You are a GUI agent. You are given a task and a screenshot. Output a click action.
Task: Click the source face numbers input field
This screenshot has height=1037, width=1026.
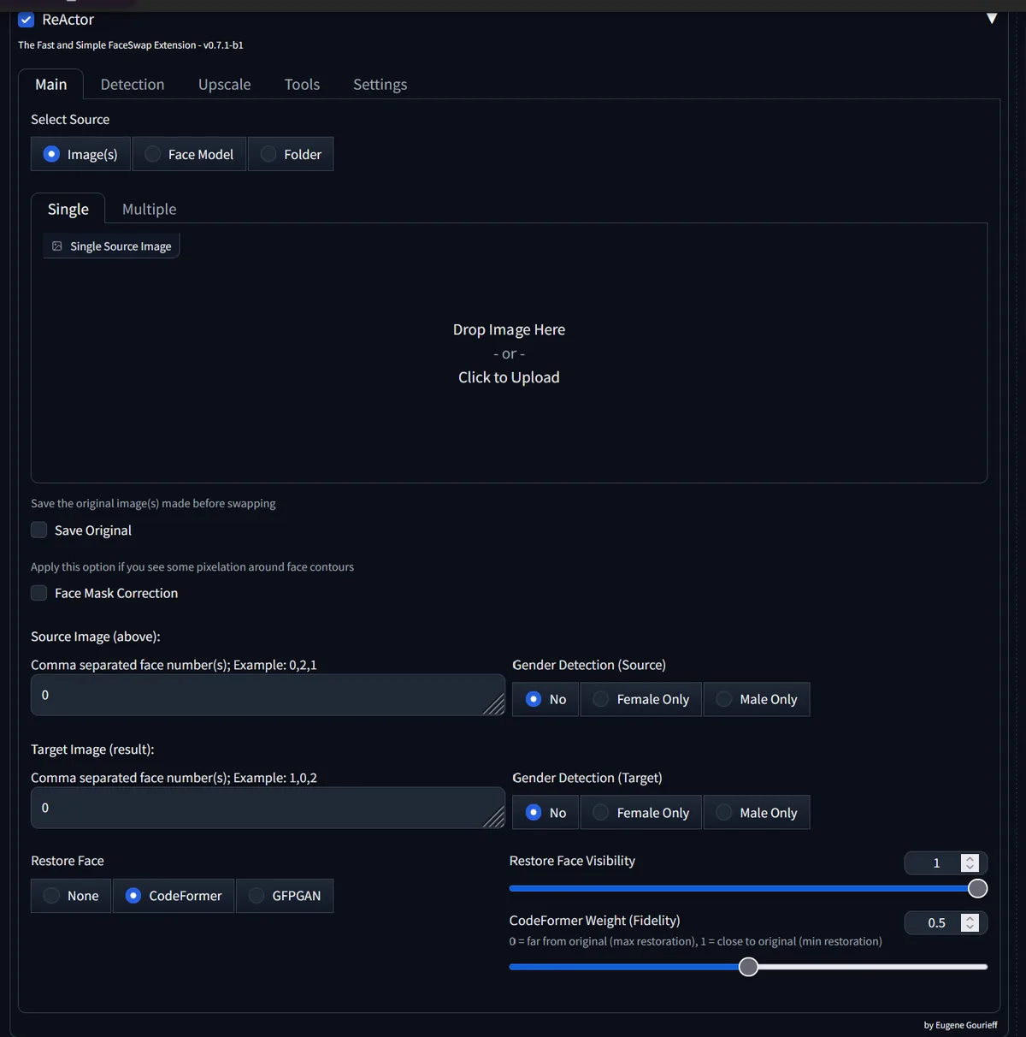click(x=268, y=695)
